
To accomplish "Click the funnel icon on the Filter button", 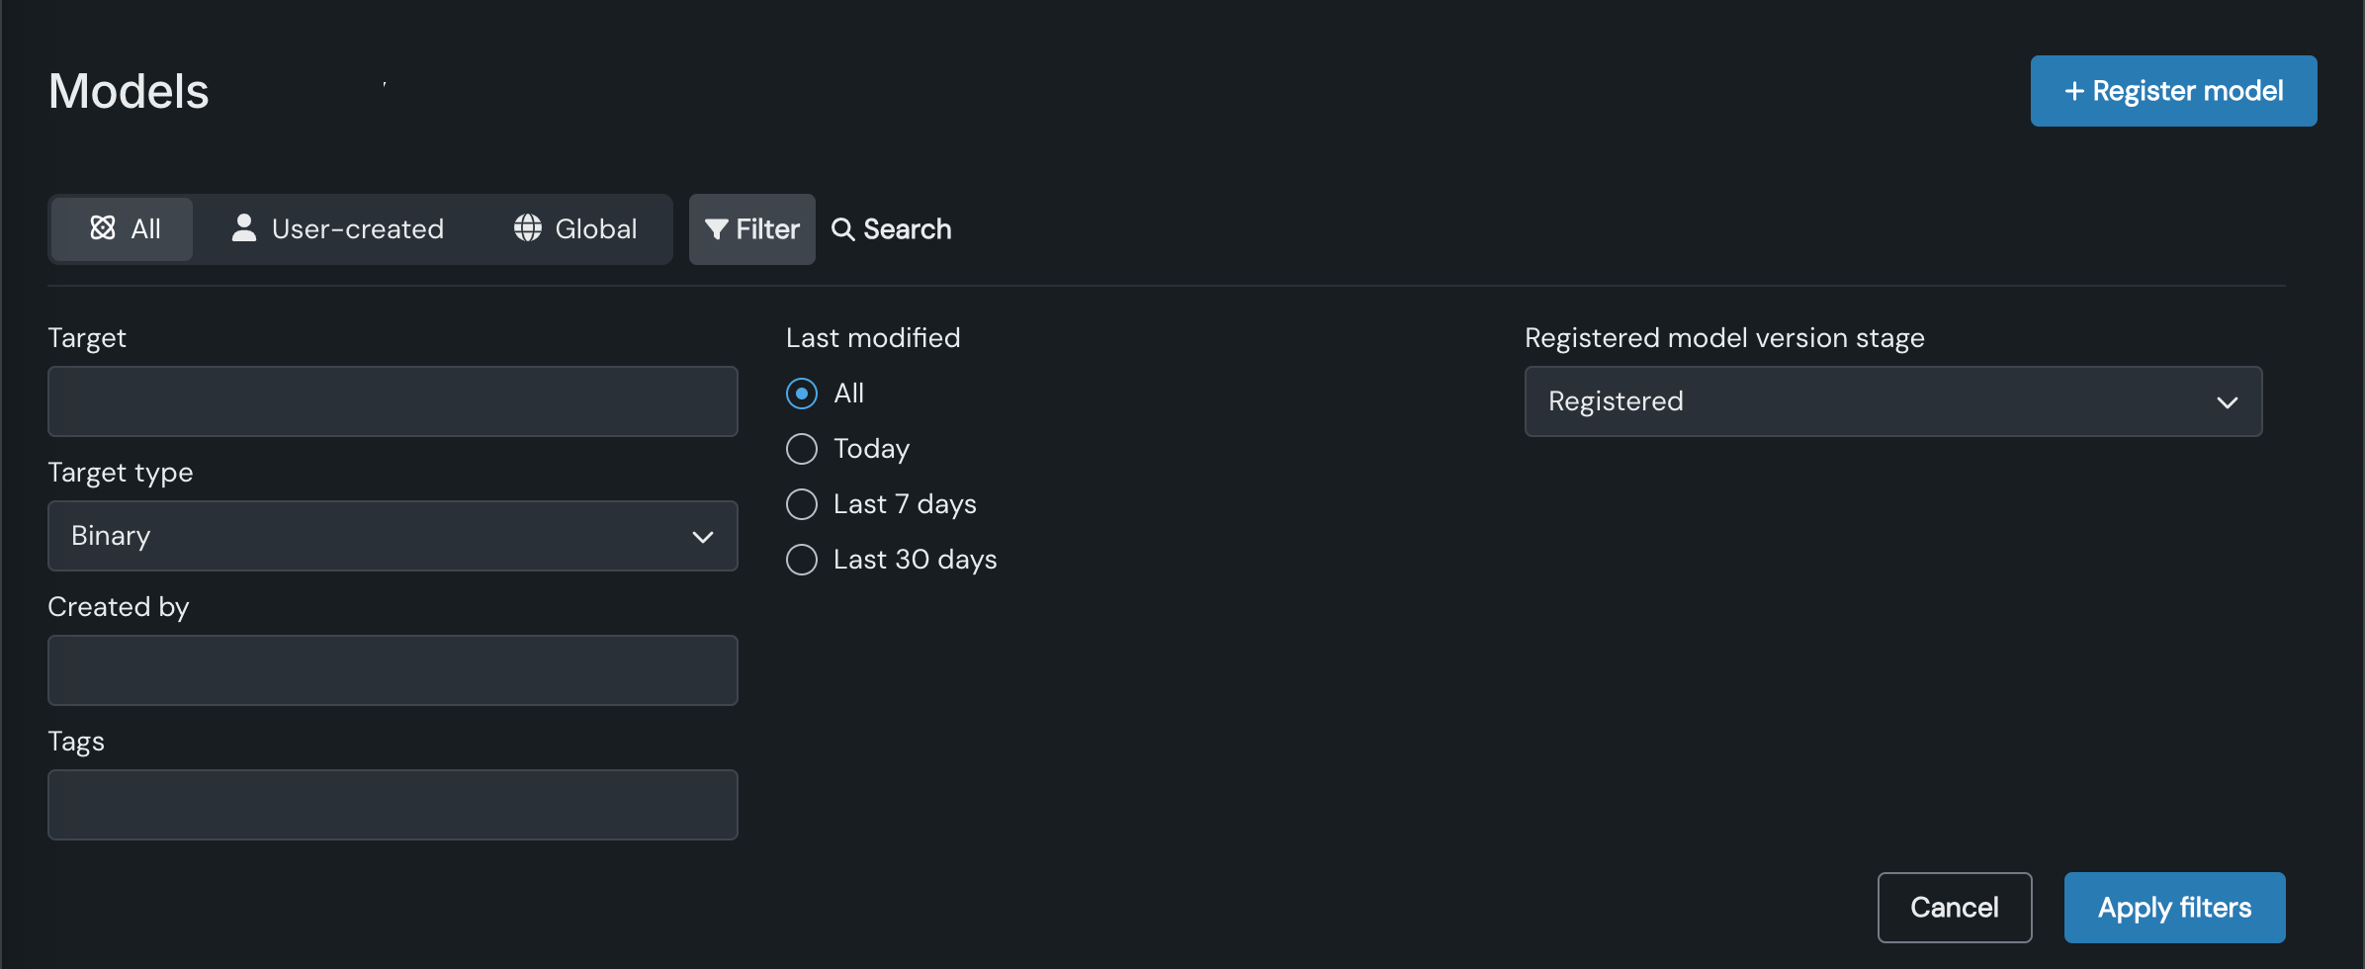I will [716, 229].
